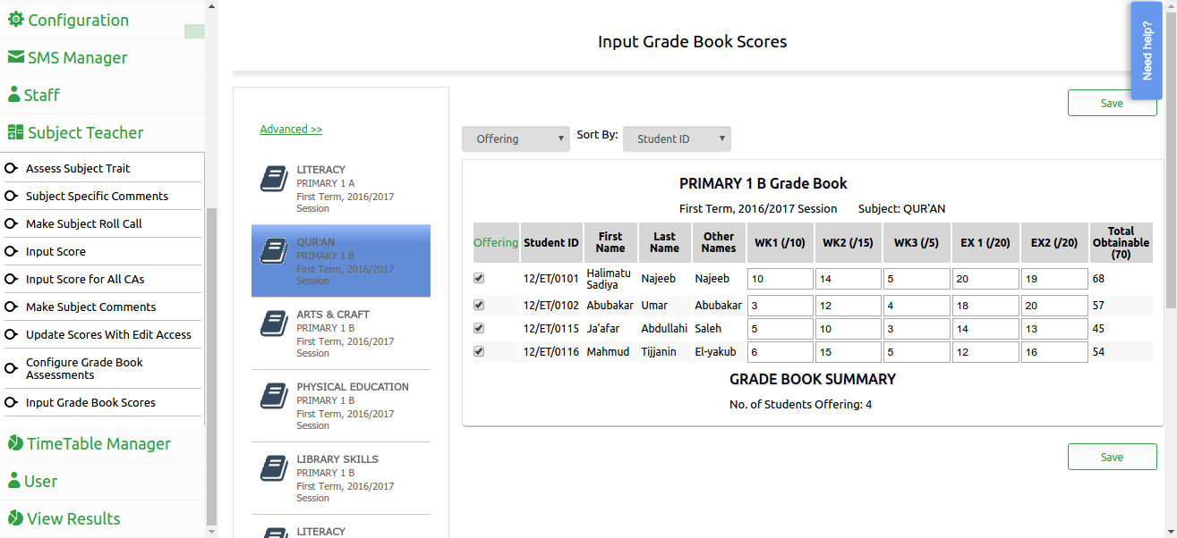The height and width of the screenshot is (538, 1177).
Task: Edit WK1 score for Halimatu Sadiya
Action: pos(780,279)
